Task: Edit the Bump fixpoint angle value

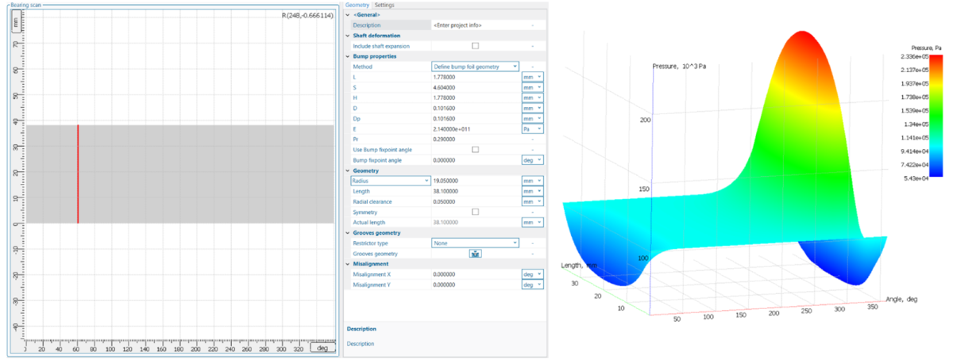Action: point(475,159)
